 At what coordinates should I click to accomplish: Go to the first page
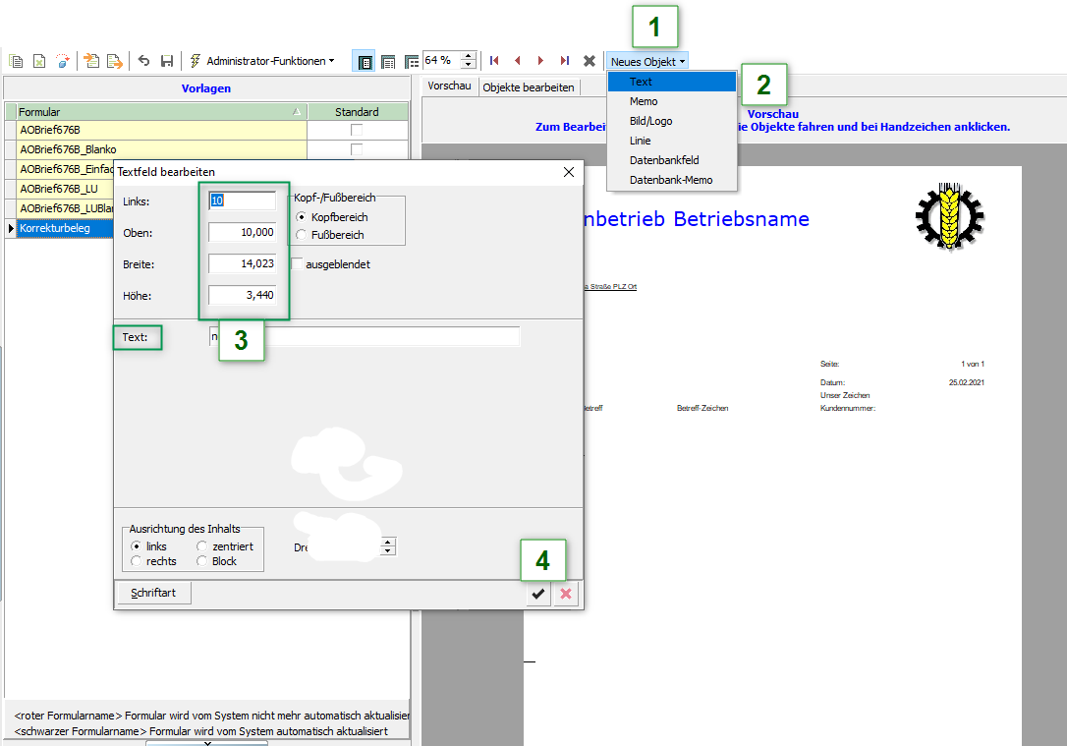pyautogui.click(x=494, y=61)
